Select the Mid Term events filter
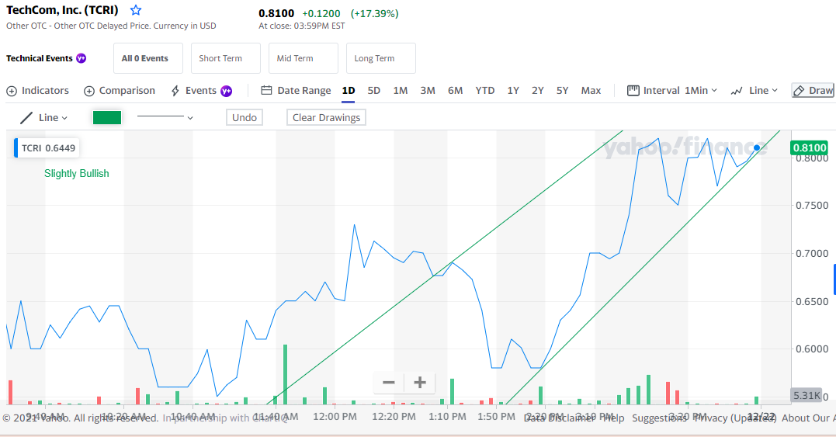The image size is (836, 437). pyautogui.click(x=304, y=58)
